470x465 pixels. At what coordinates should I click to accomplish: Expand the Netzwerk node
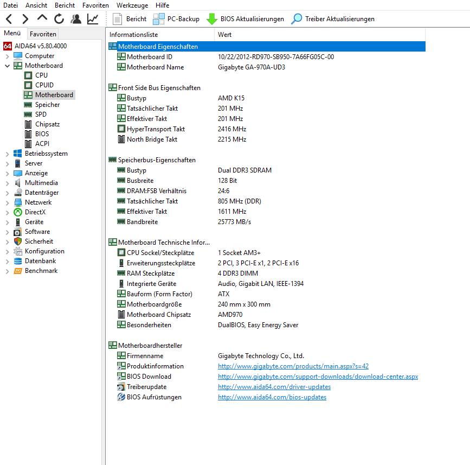pyautogui.click(x=8, y=202)
